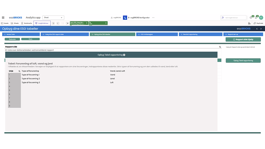This screenshot has width=265, height=149.
Task: Navigate to Resultat rapportering tab
Action: [201, 34]
